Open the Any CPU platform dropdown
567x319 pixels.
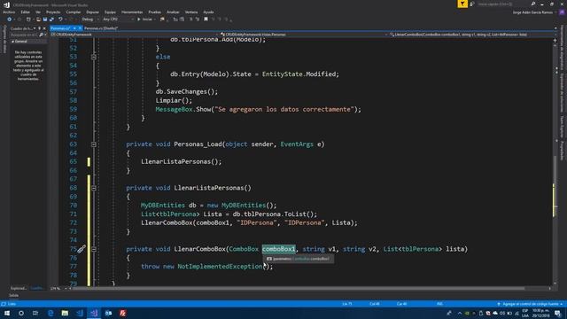[118, 19]
